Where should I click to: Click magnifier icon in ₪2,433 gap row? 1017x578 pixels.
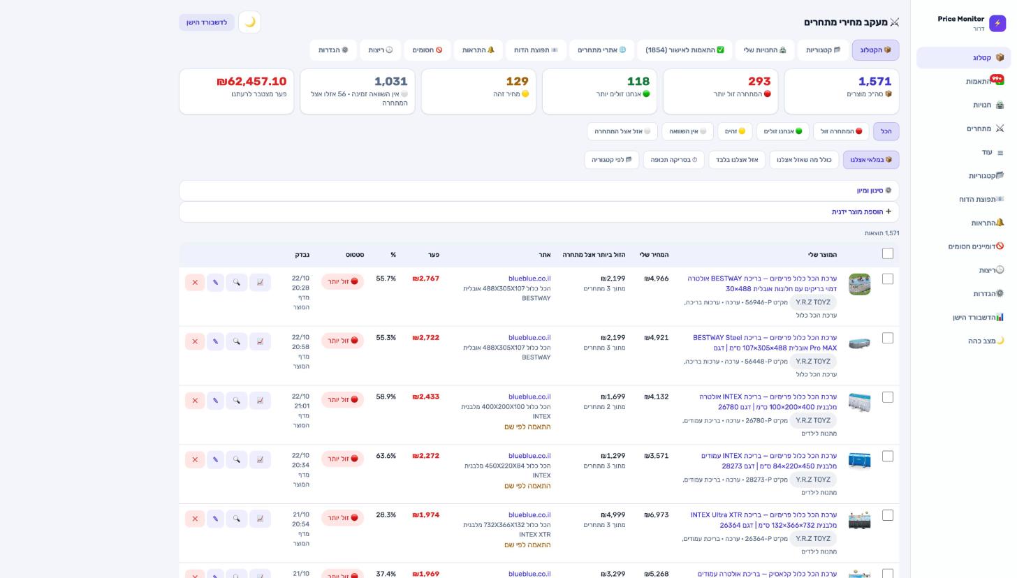tap(237, 401)
